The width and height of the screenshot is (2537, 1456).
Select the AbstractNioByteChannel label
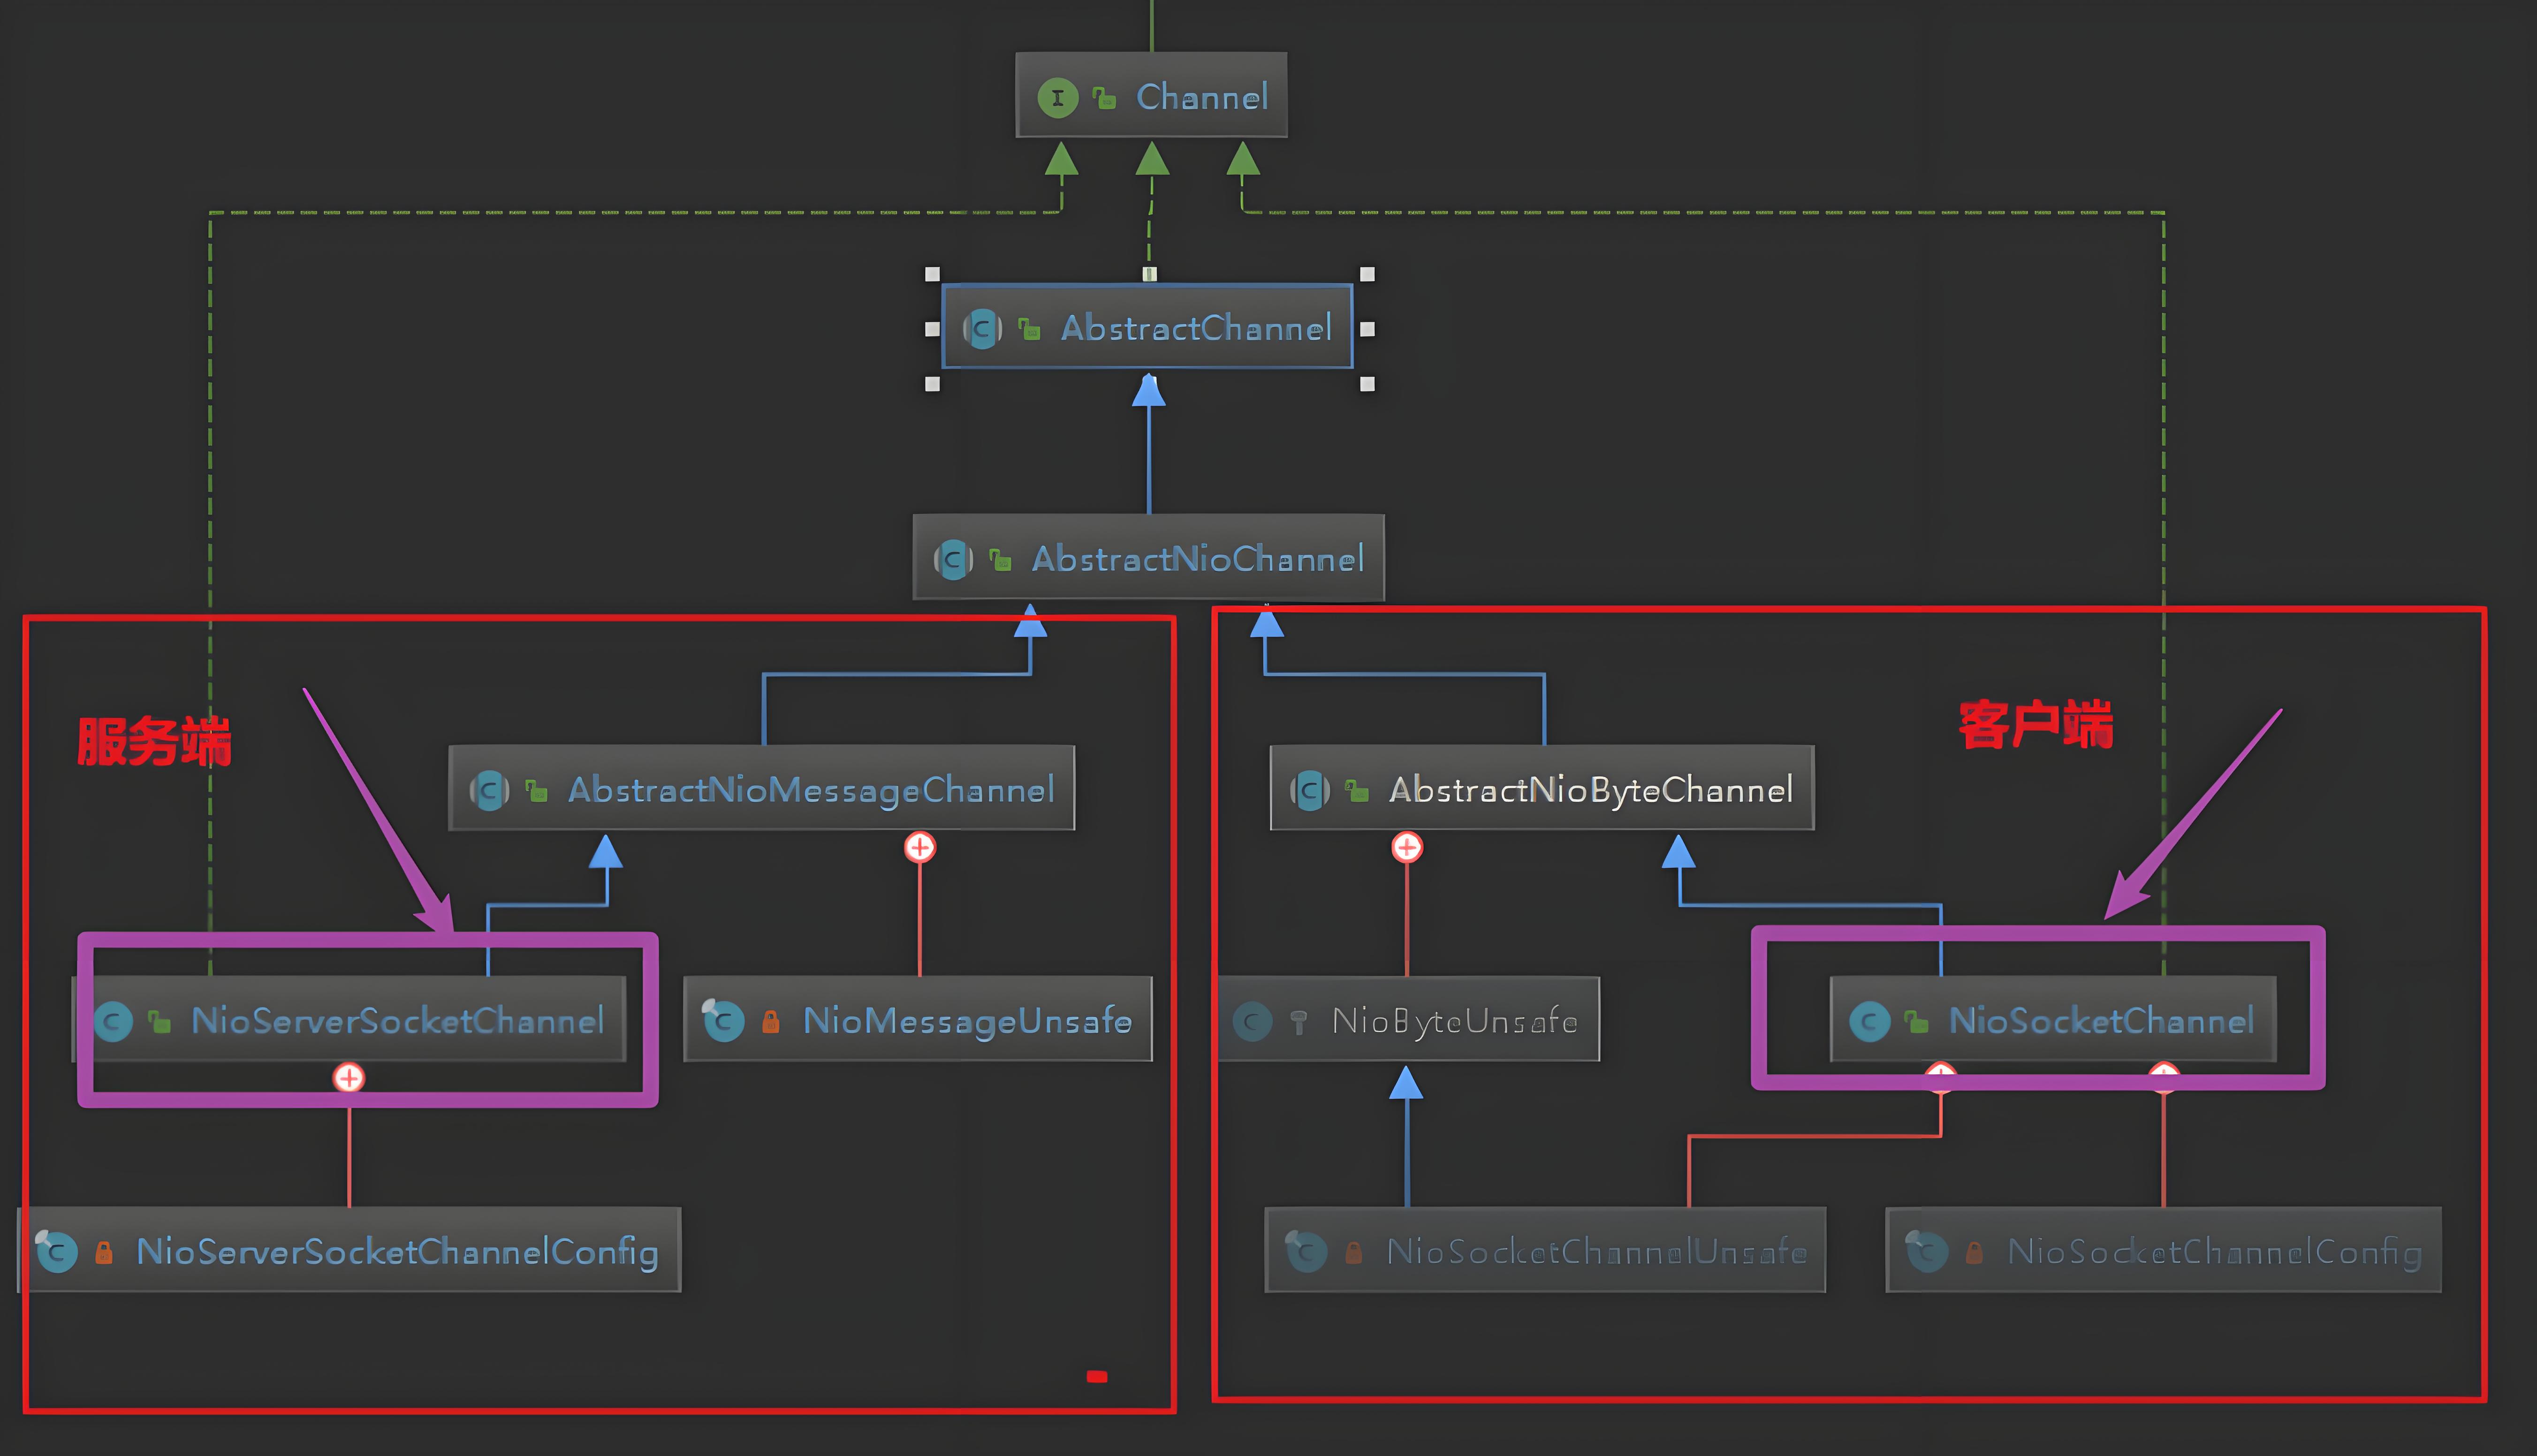(1591, 790)
